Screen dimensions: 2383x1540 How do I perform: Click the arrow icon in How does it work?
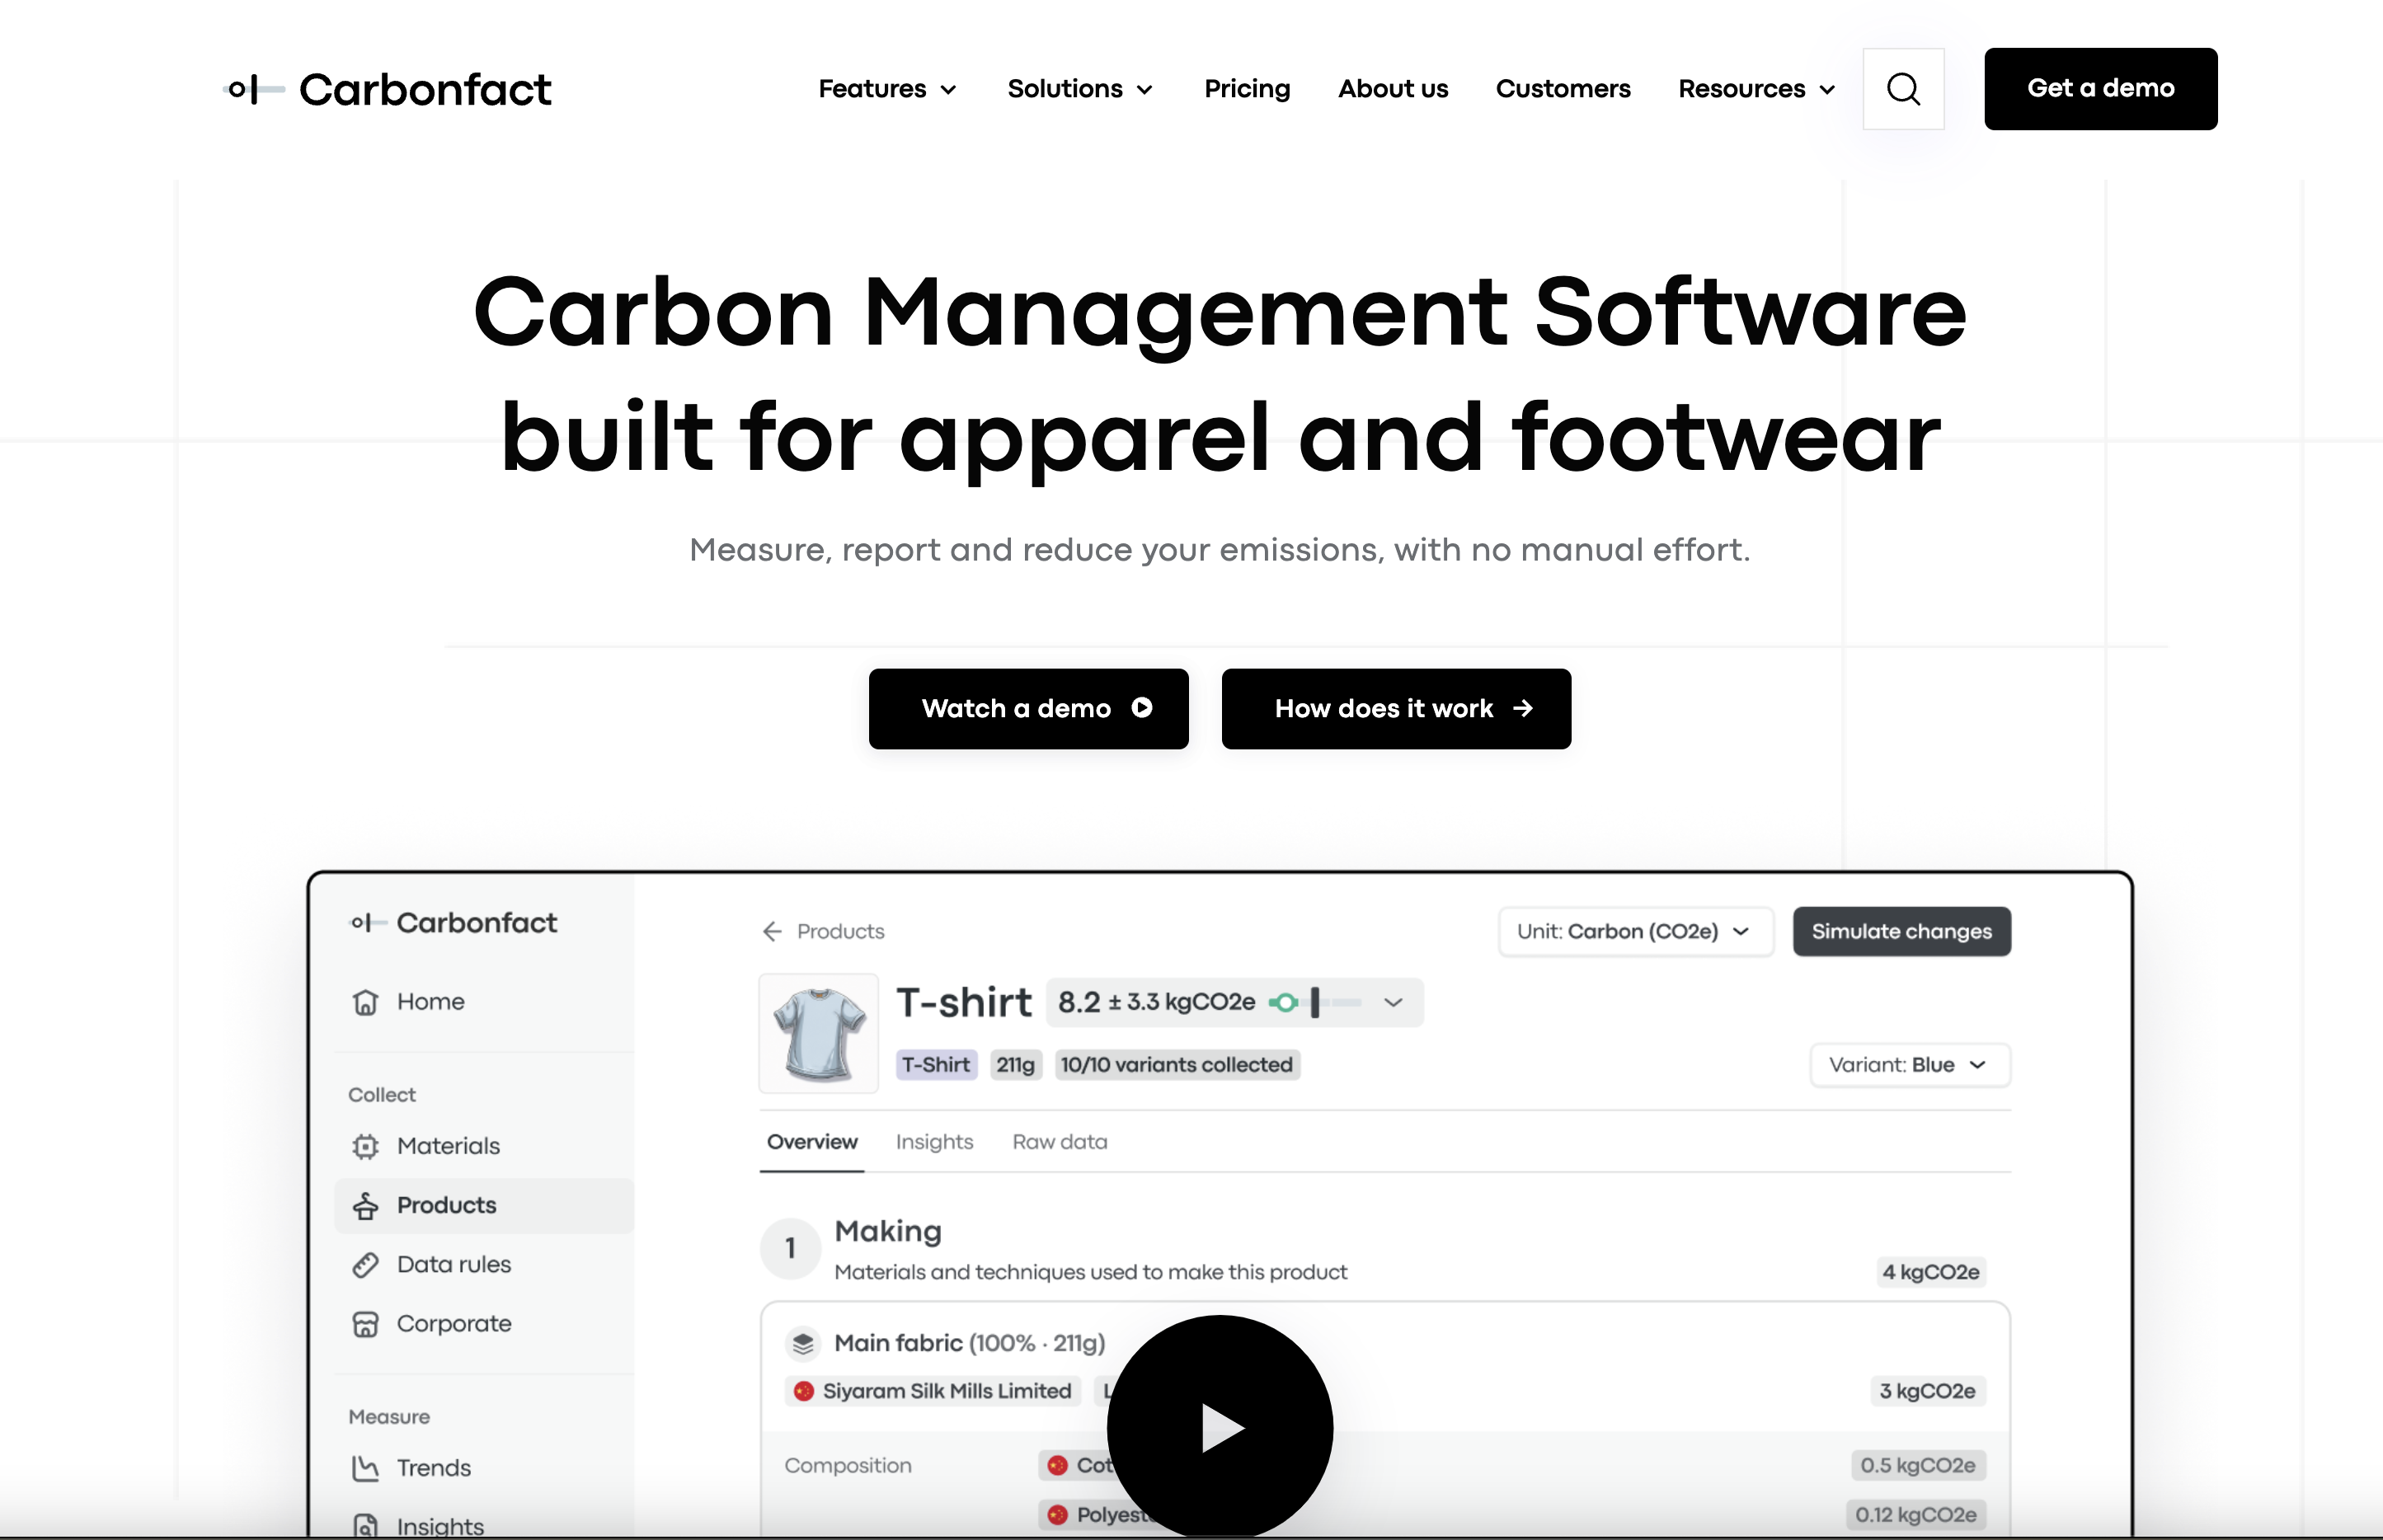(x=1523, y=708)
